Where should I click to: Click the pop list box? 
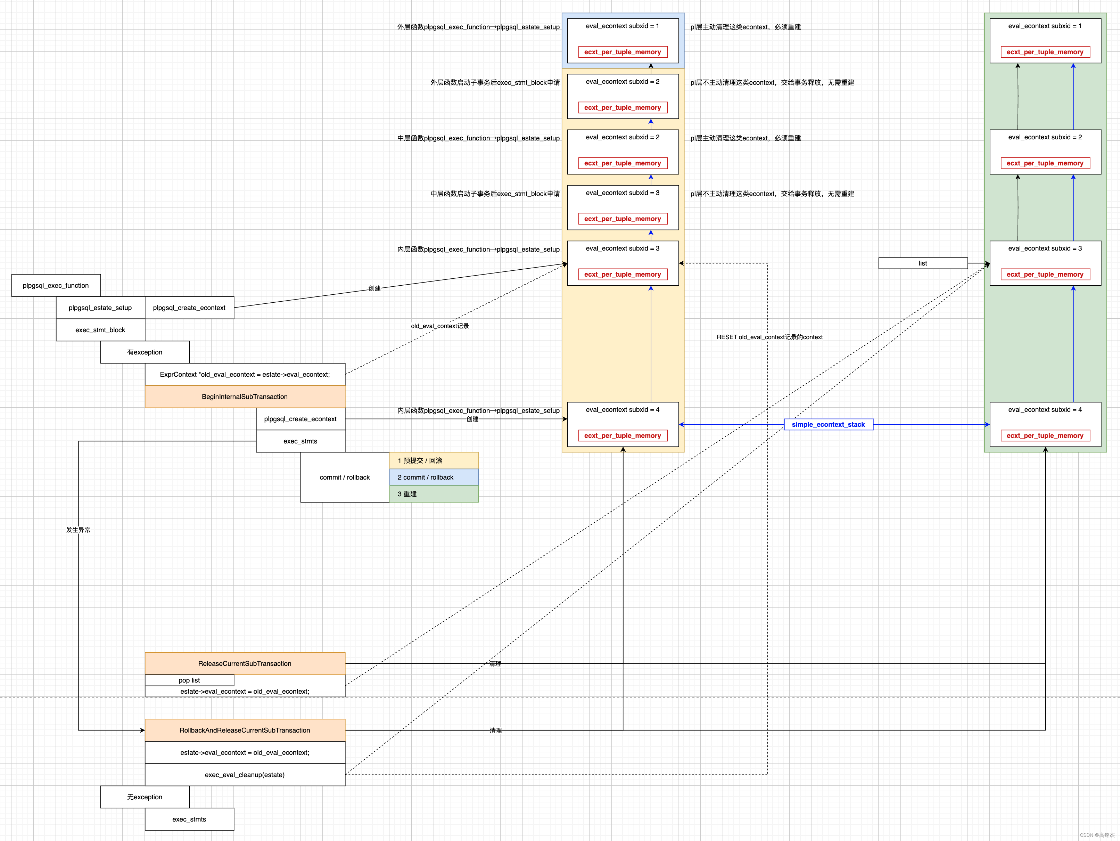(189, 680)
